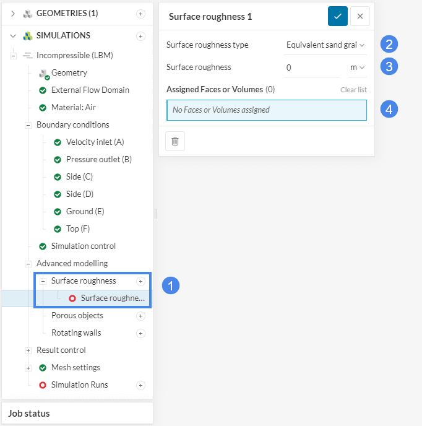
Task: Create new simulation run with plus icon
Action: (x=140, y=385)
